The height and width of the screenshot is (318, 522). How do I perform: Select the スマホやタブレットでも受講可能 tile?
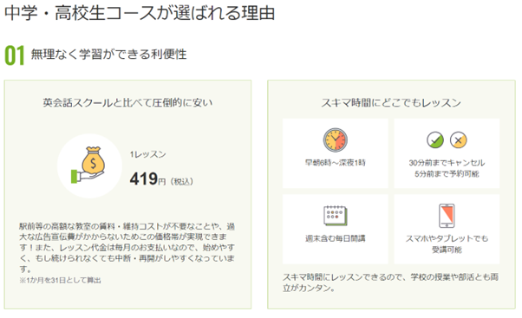point(447,230)
